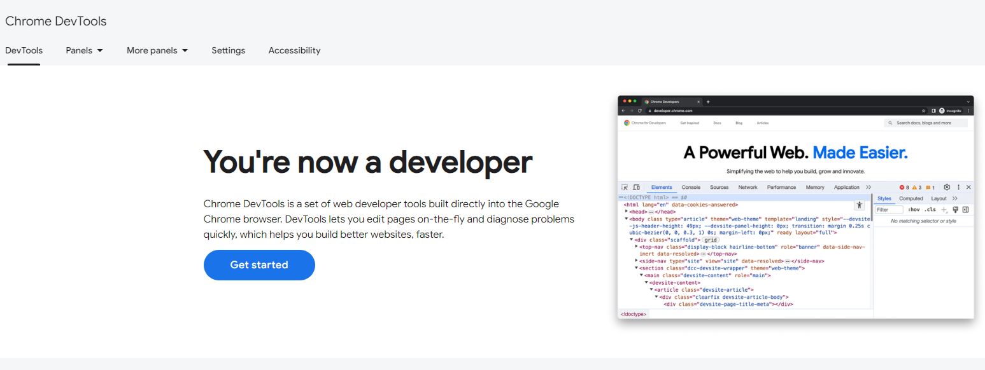Switch to the Application tab in DevTools

[847, 188]
